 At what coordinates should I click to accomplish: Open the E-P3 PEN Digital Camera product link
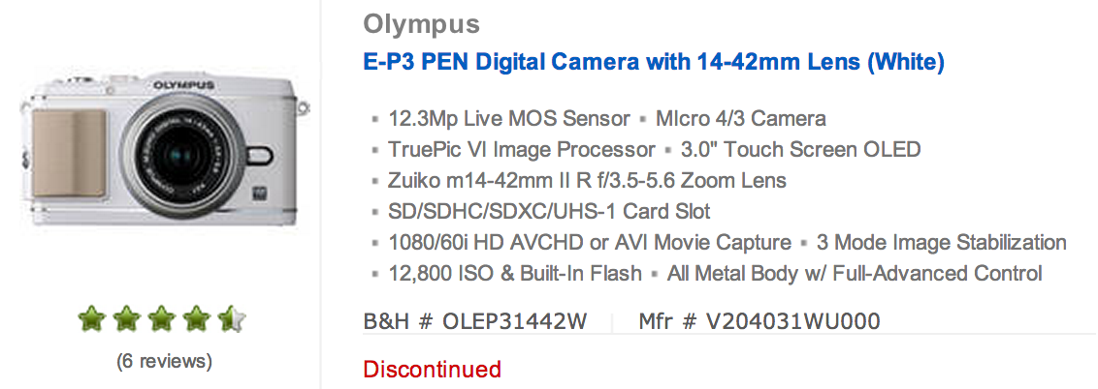[x=654, y=62]
